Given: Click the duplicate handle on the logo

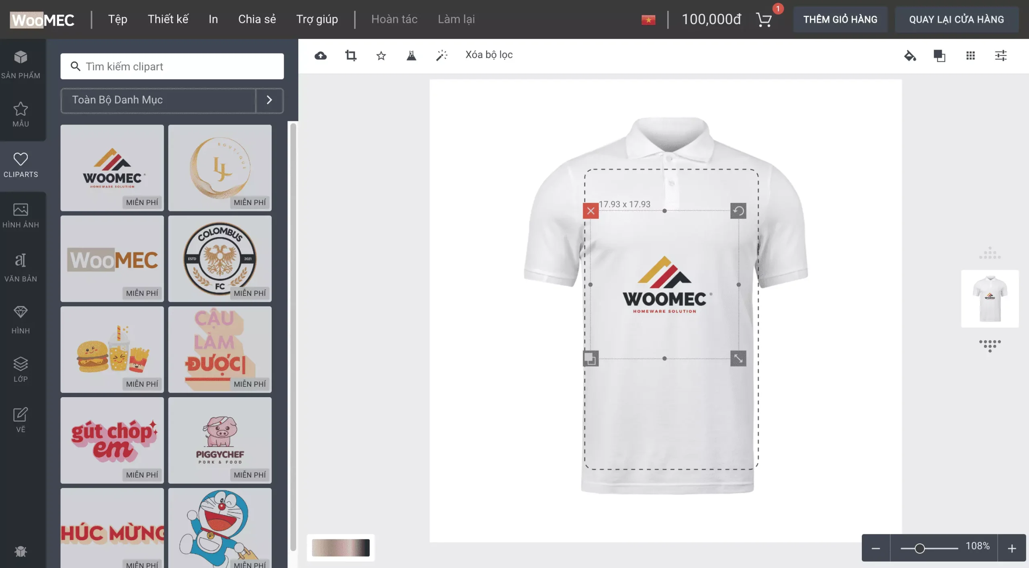Looking at the screenshot, I should pyautogui.click(x=590, y=358).
